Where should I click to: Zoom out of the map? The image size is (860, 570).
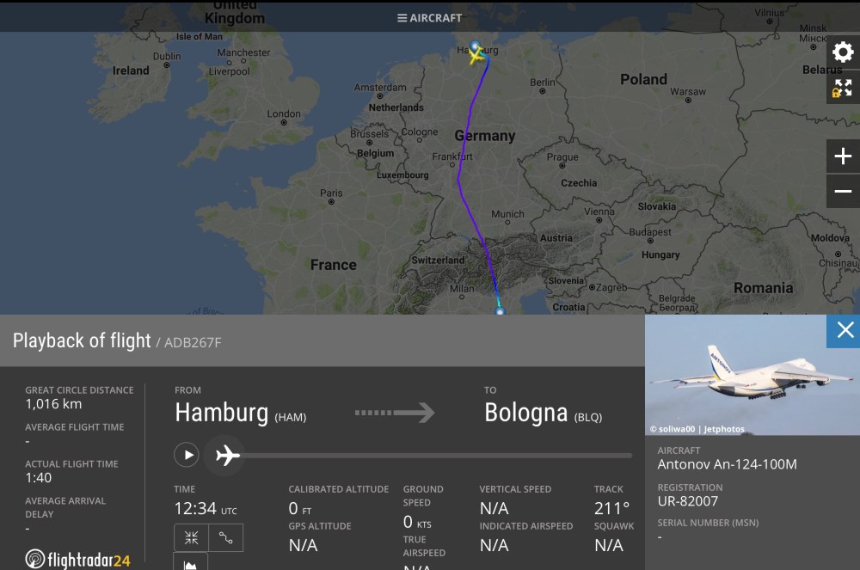pyautogui.click(x=843, y=191)
